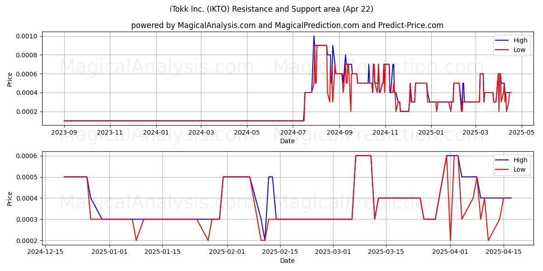Click the 2024-03 x-axis tick label
Image resolution: width=543 pixels, height=271 pixels.
click(201, 132)
